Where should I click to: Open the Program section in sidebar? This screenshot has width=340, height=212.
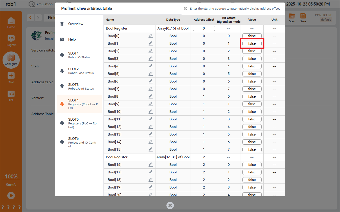point(11,41)
